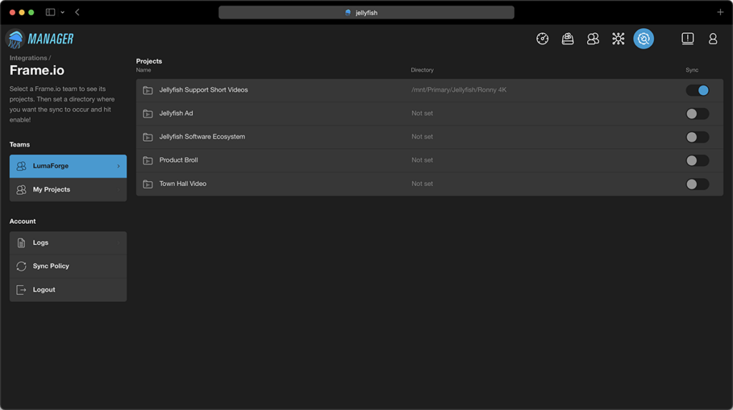Enable sync toggle for Product Broll
This screenshot has width=733, height=410.
[x=697, y=160]
